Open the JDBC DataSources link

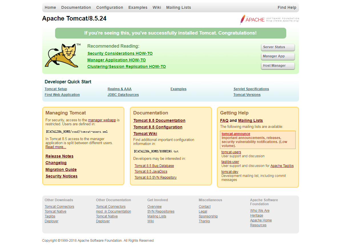click(x=123, y=94)
